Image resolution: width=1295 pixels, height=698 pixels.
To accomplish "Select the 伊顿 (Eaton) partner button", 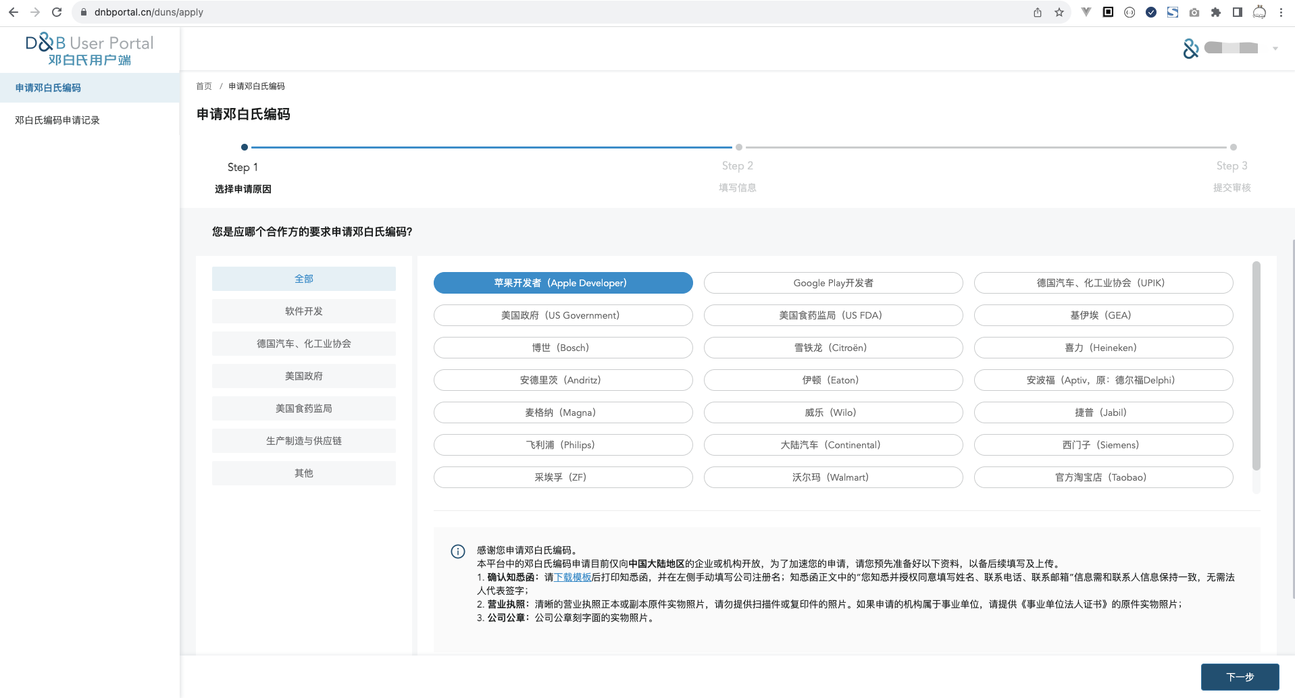I will tap(834, 380).
